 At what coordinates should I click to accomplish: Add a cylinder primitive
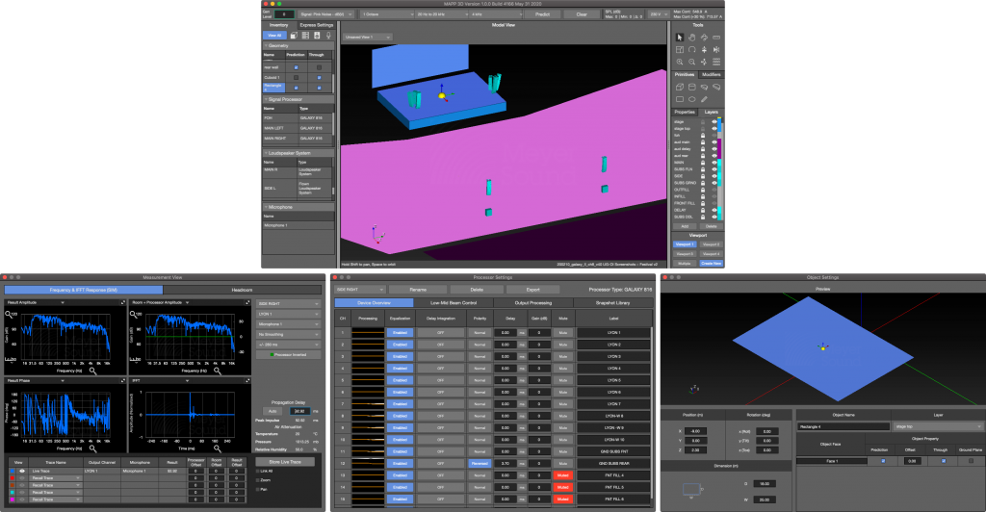pyautogui.click(x=691, y=88)
